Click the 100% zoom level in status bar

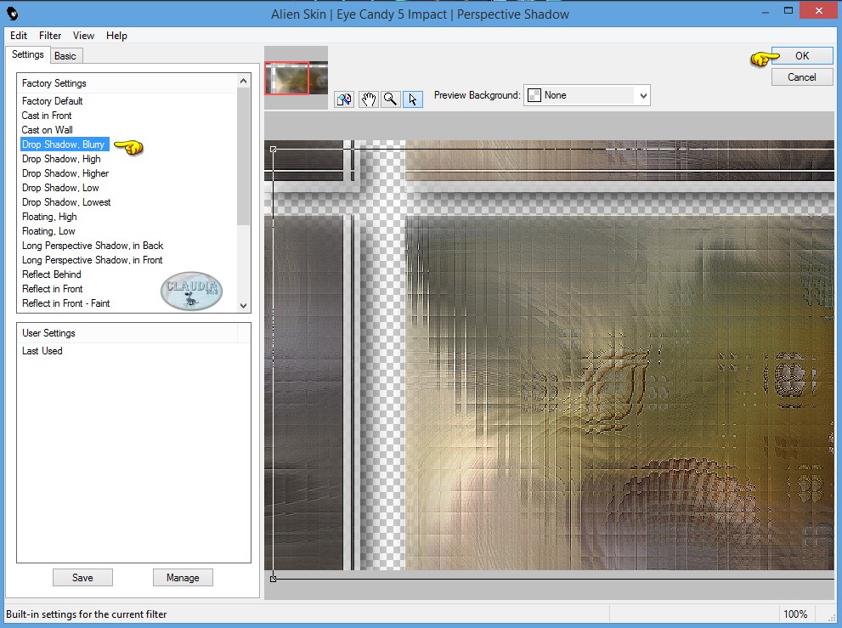[x=795, y=614]
